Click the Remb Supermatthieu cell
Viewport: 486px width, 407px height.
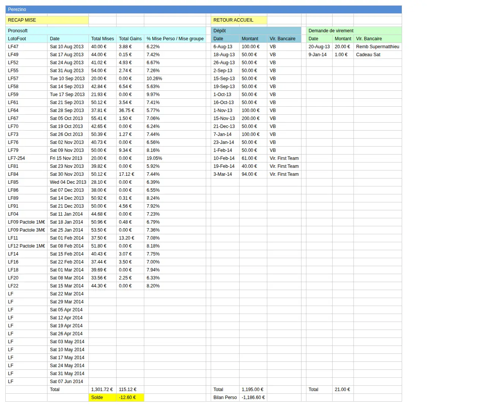pos(377,47)
